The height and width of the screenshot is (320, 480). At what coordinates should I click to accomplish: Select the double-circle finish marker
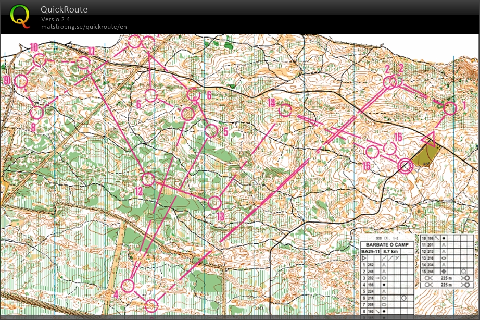[405, 166]
